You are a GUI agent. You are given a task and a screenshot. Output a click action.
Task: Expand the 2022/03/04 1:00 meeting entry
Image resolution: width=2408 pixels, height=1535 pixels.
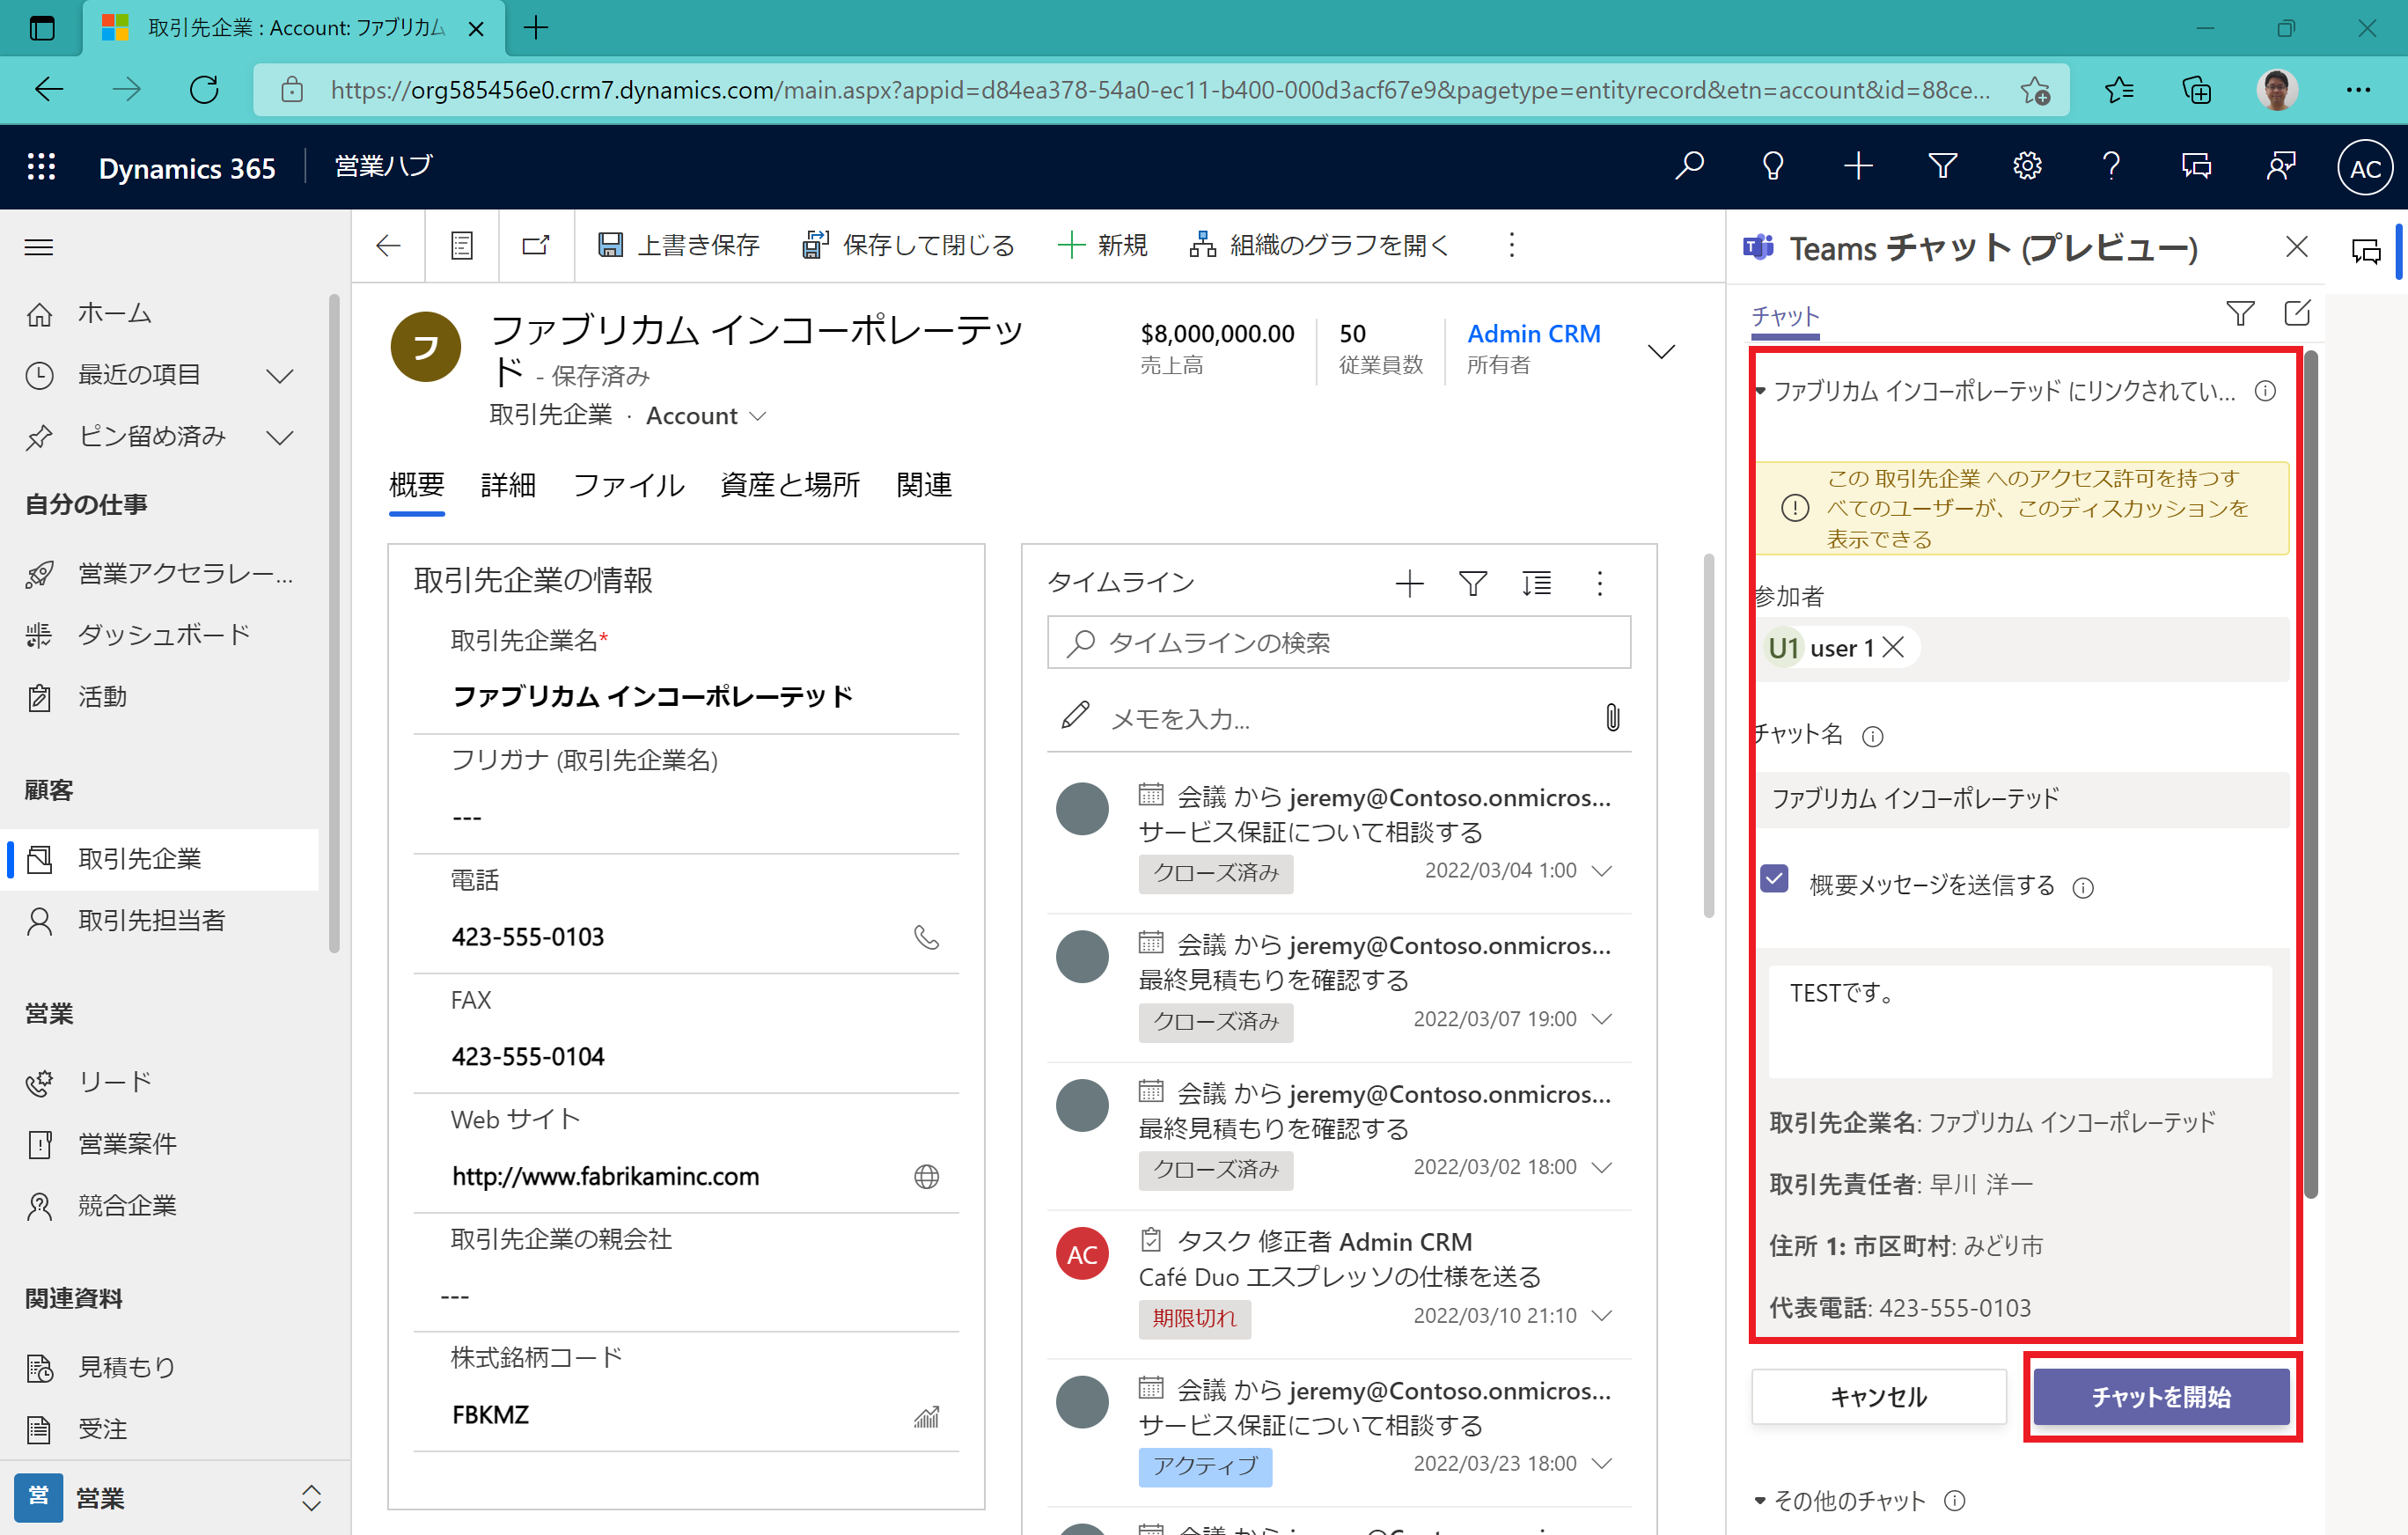point(1602,871)
